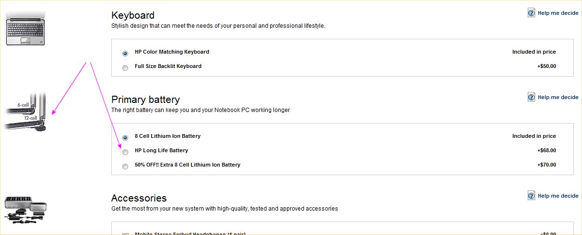The height and width of the screenshot is (235, 582).
Task: Pick the HP Long Life Battery radio button
Action: point(125,152)
